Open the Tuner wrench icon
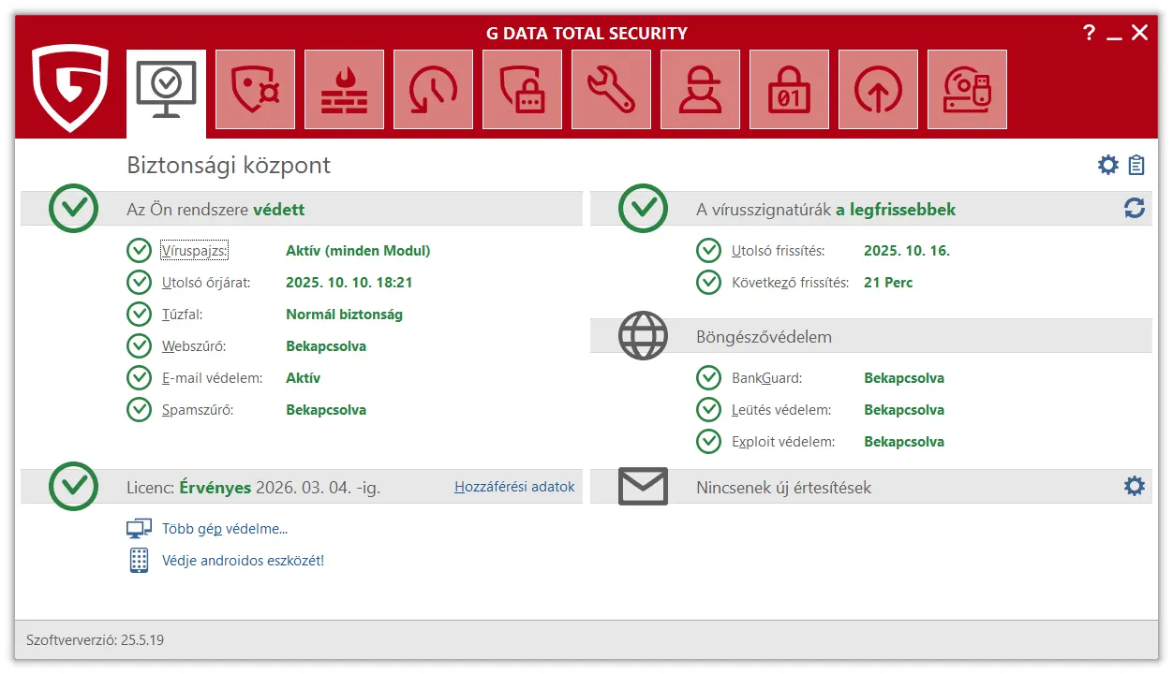This screenshot has width=1173, height=674. click(611, 90)
